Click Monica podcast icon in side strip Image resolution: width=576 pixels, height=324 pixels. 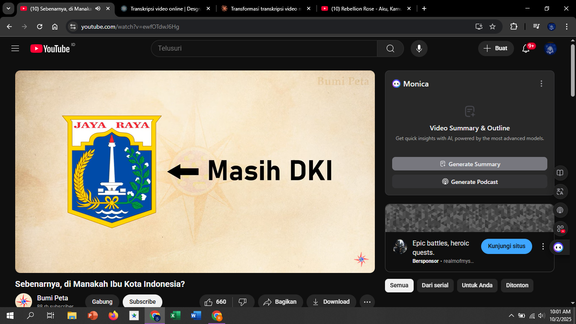click(560, 210)
